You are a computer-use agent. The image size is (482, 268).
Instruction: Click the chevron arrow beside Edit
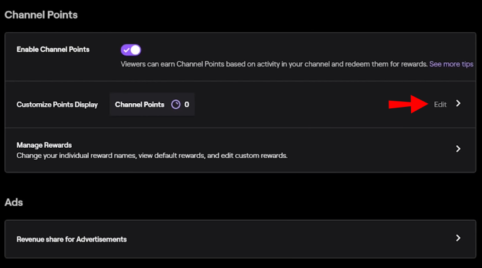(458, 103)
